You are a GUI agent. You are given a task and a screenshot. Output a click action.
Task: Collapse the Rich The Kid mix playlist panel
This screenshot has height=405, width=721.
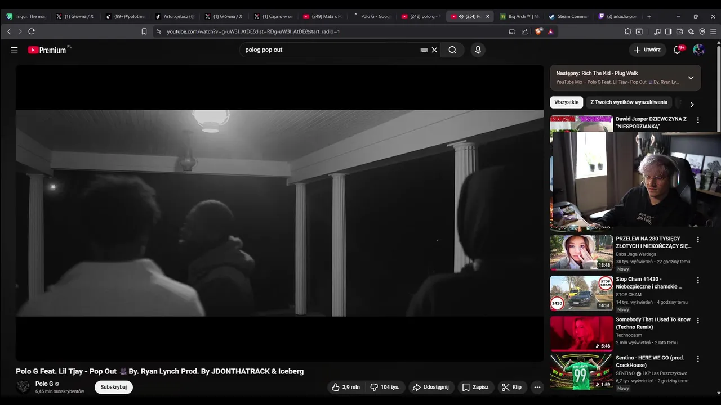[691, 78]
